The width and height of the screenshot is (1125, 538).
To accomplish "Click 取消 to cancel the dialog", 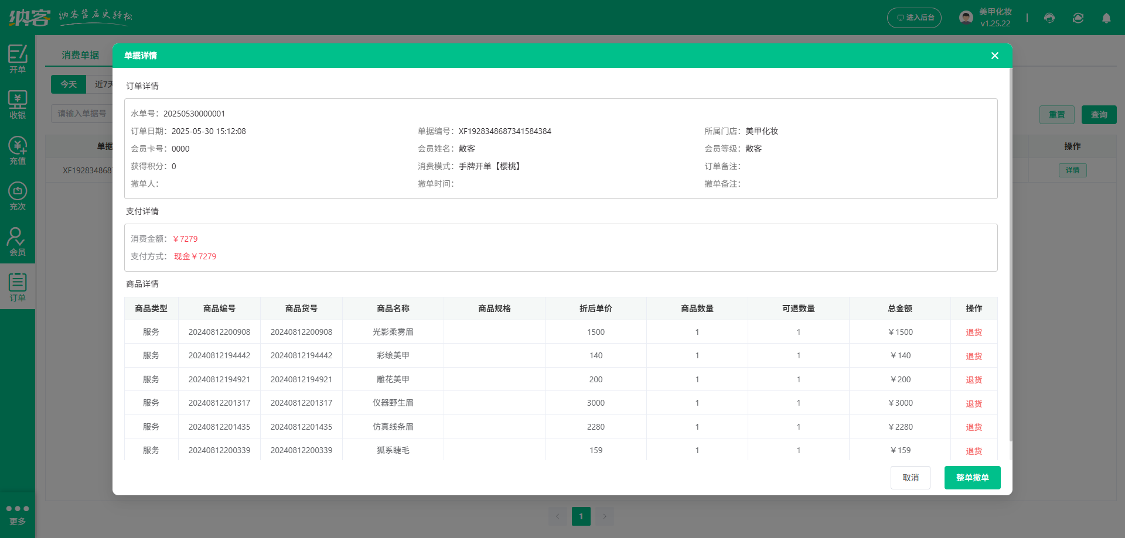I will [x=910, y=478].
